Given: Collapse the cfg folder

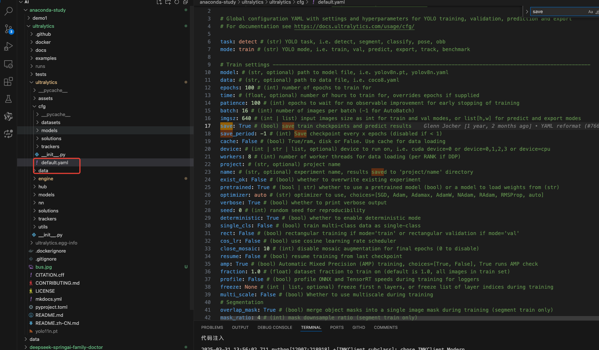Looking at the screenshot, I should click(x=42, y=107).
